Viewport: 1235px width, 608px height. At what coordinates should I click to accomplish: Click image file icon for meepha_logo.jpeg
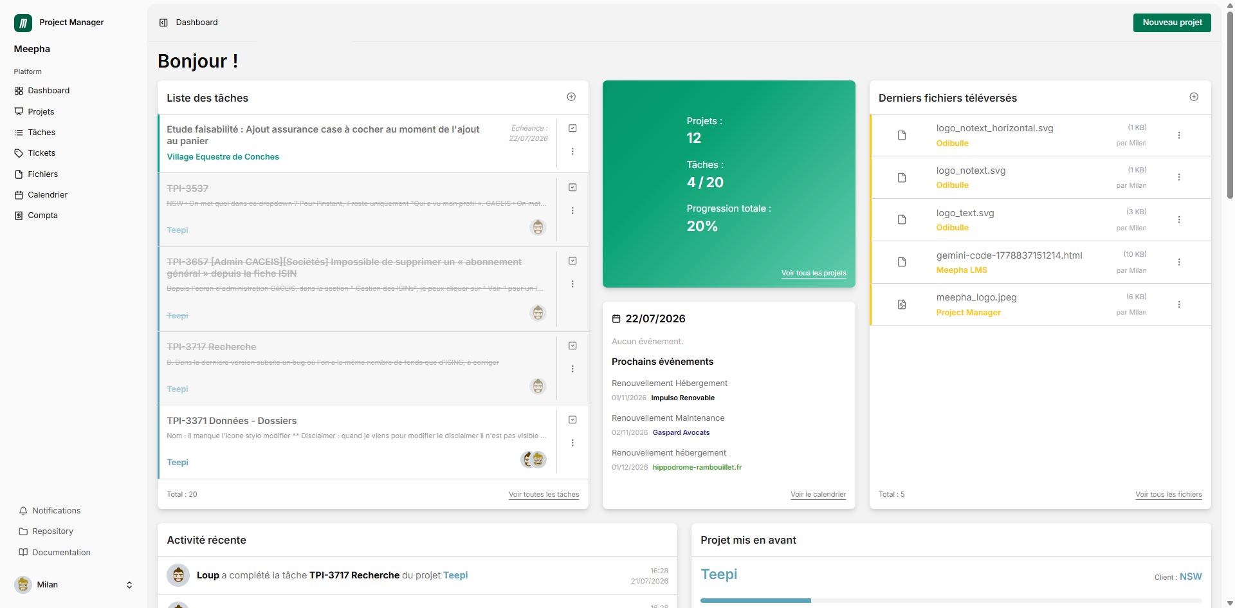pos(902,304)
